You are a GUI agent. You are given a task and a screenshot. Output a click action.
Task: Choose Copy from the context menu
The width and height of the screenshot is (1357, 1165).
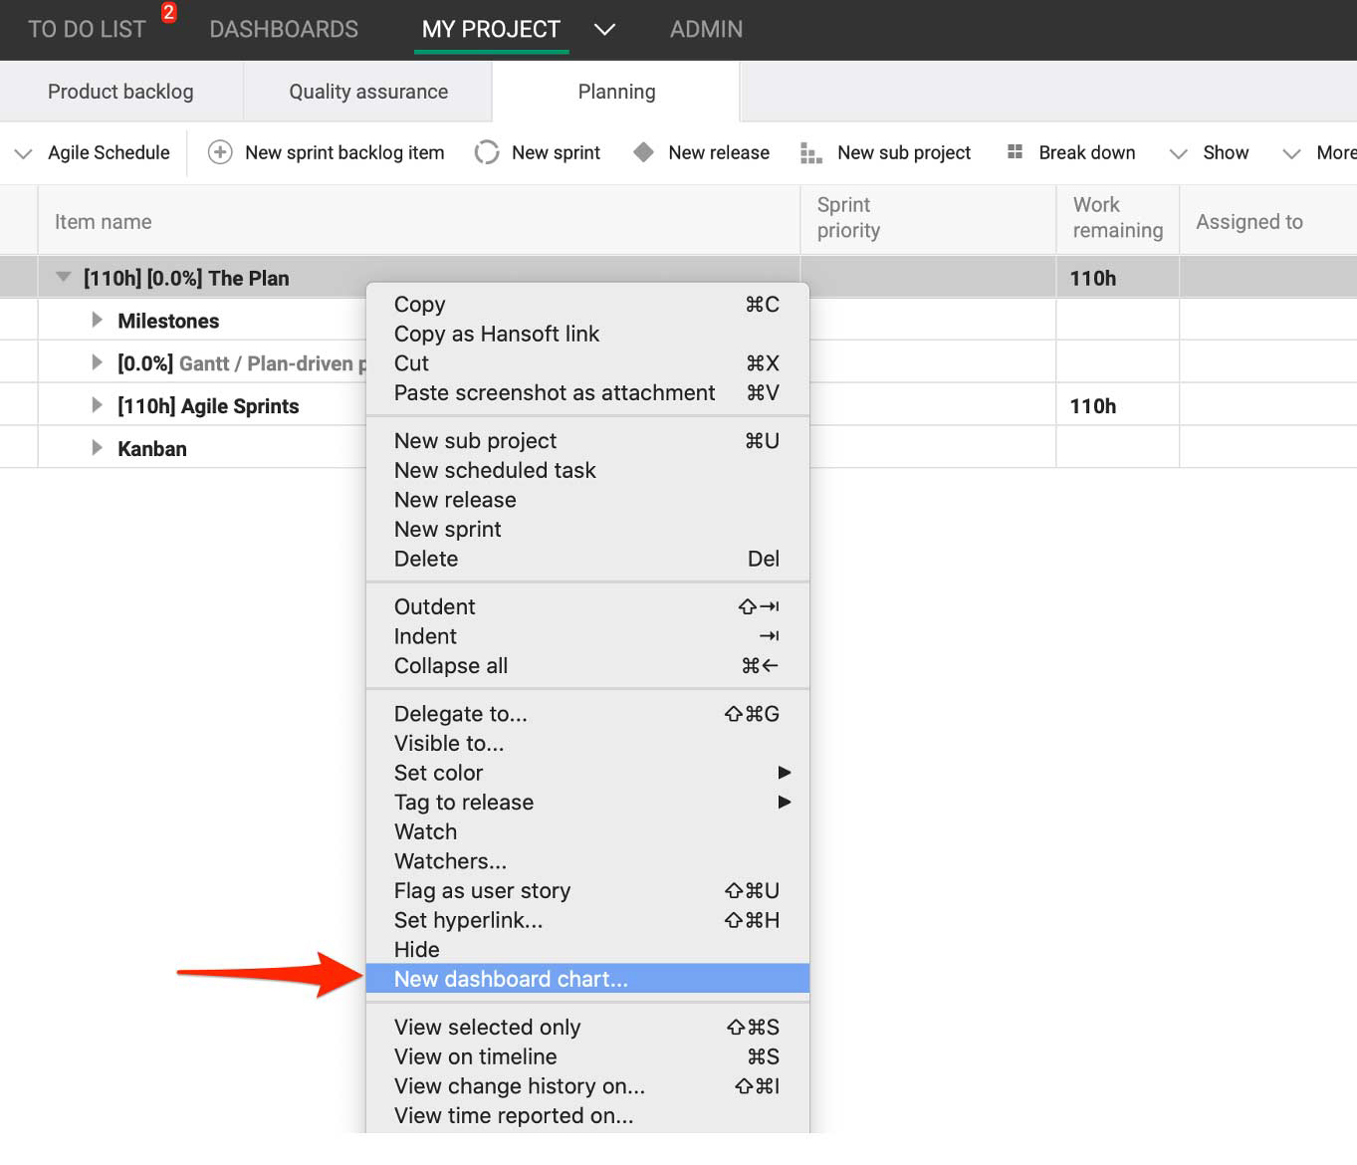[587, 305]
